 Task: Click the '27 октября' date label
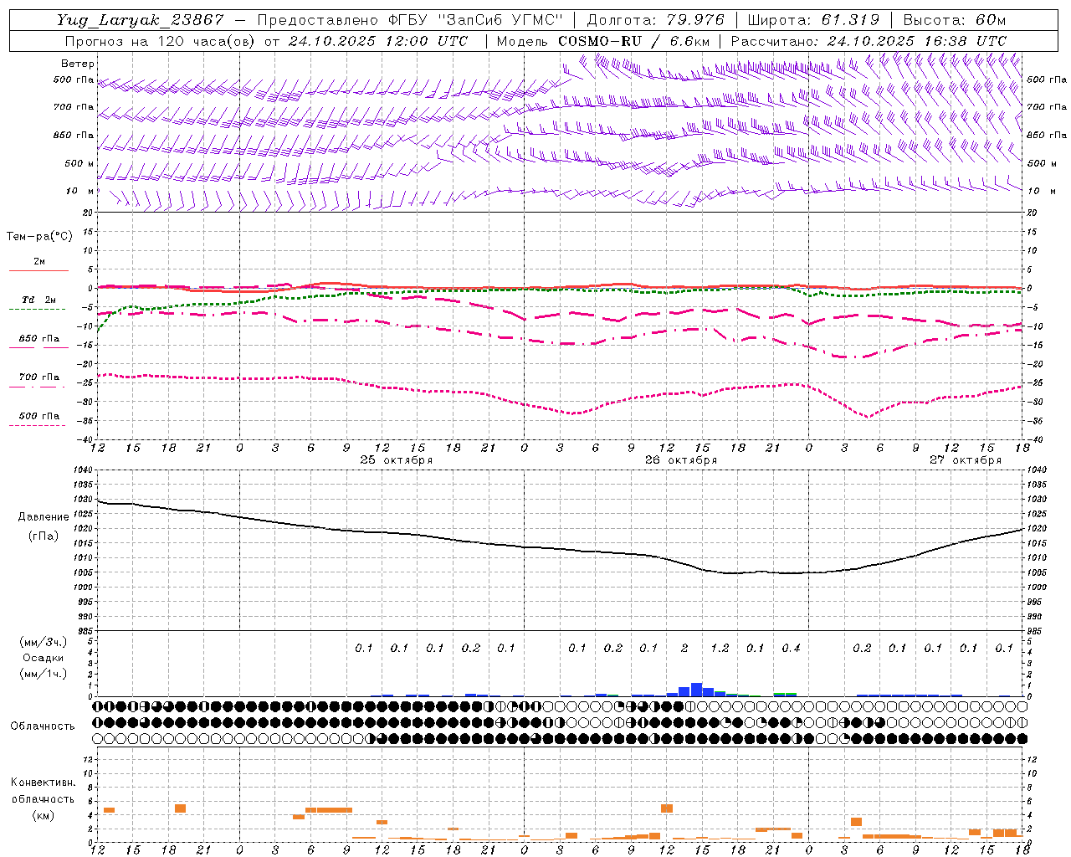[x=966, y=460]
